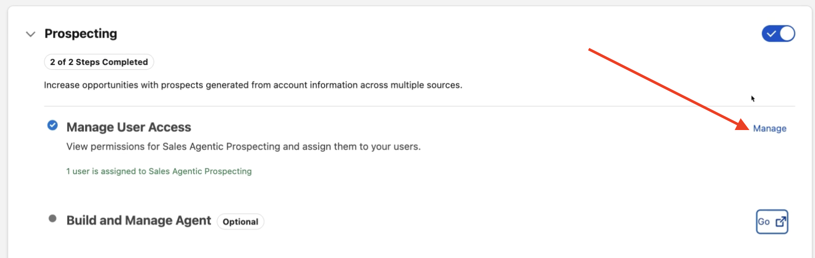Open the Manage link for user access
Viewport: 815px width, 258px height.
click(770, 128)
